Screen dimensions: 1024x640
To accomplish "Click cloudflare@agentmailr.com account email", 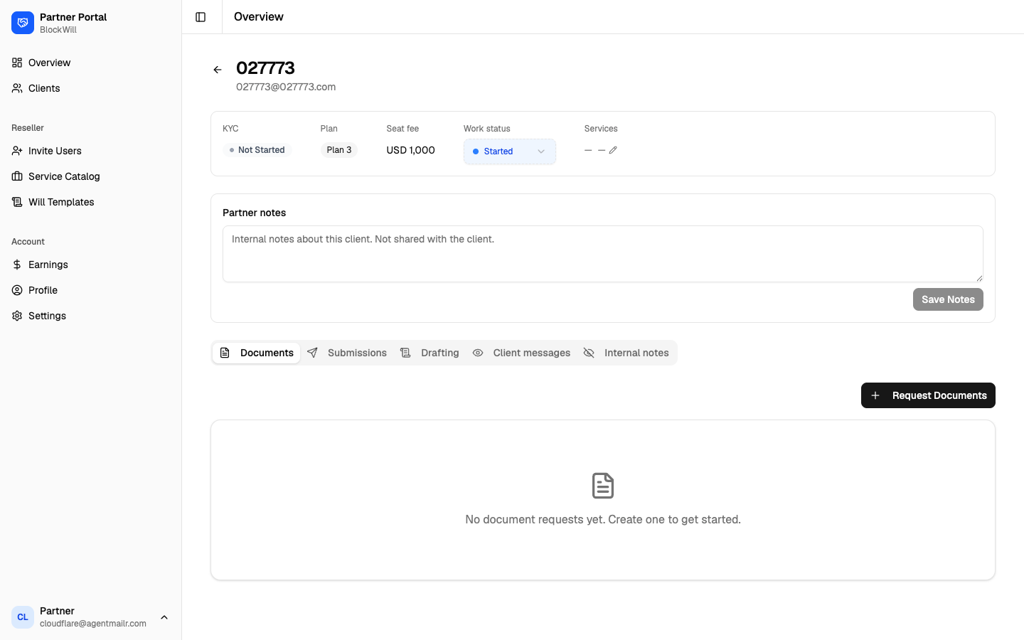I will click(x=93, y=624).
